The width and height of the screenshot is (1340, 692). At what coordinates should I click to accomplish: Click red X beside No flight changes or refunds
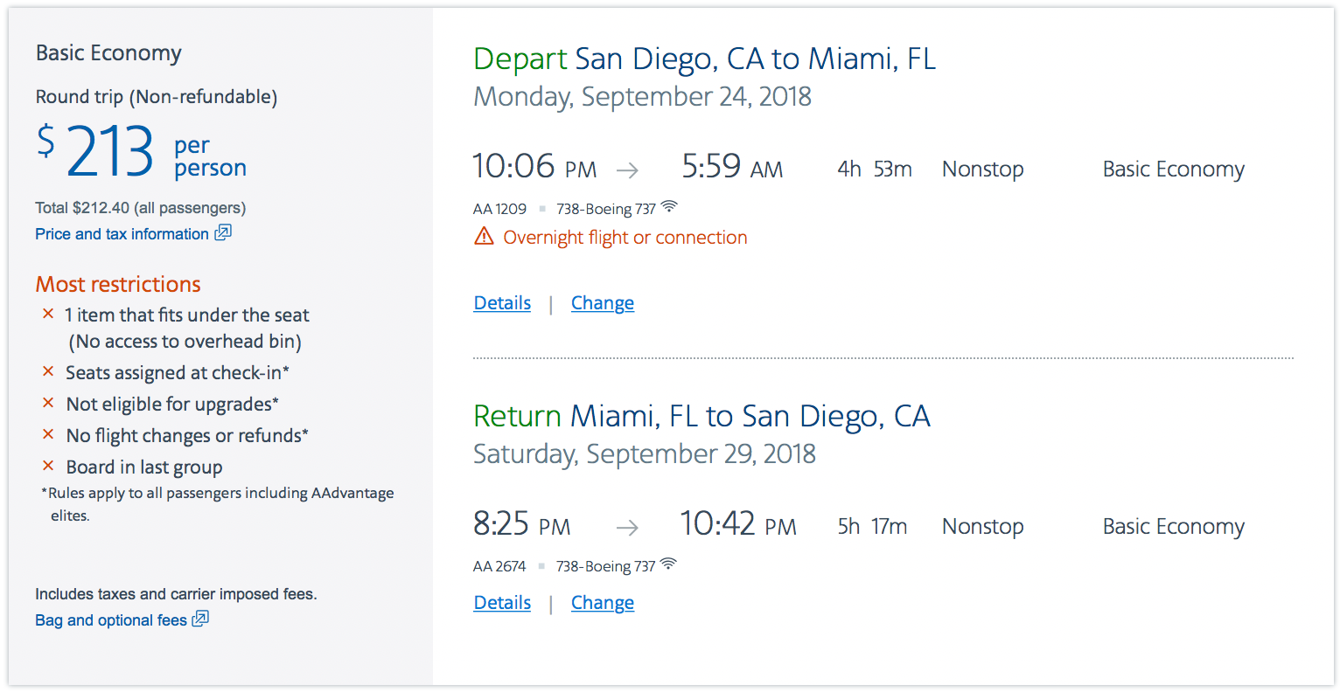pos(48,434)
